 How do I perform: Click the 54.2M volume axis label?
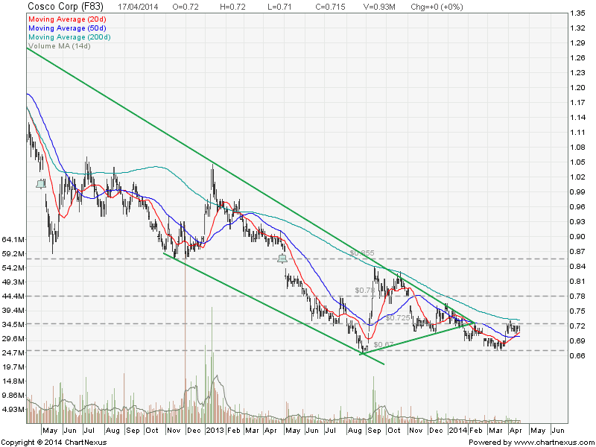[x=13, y=267]
